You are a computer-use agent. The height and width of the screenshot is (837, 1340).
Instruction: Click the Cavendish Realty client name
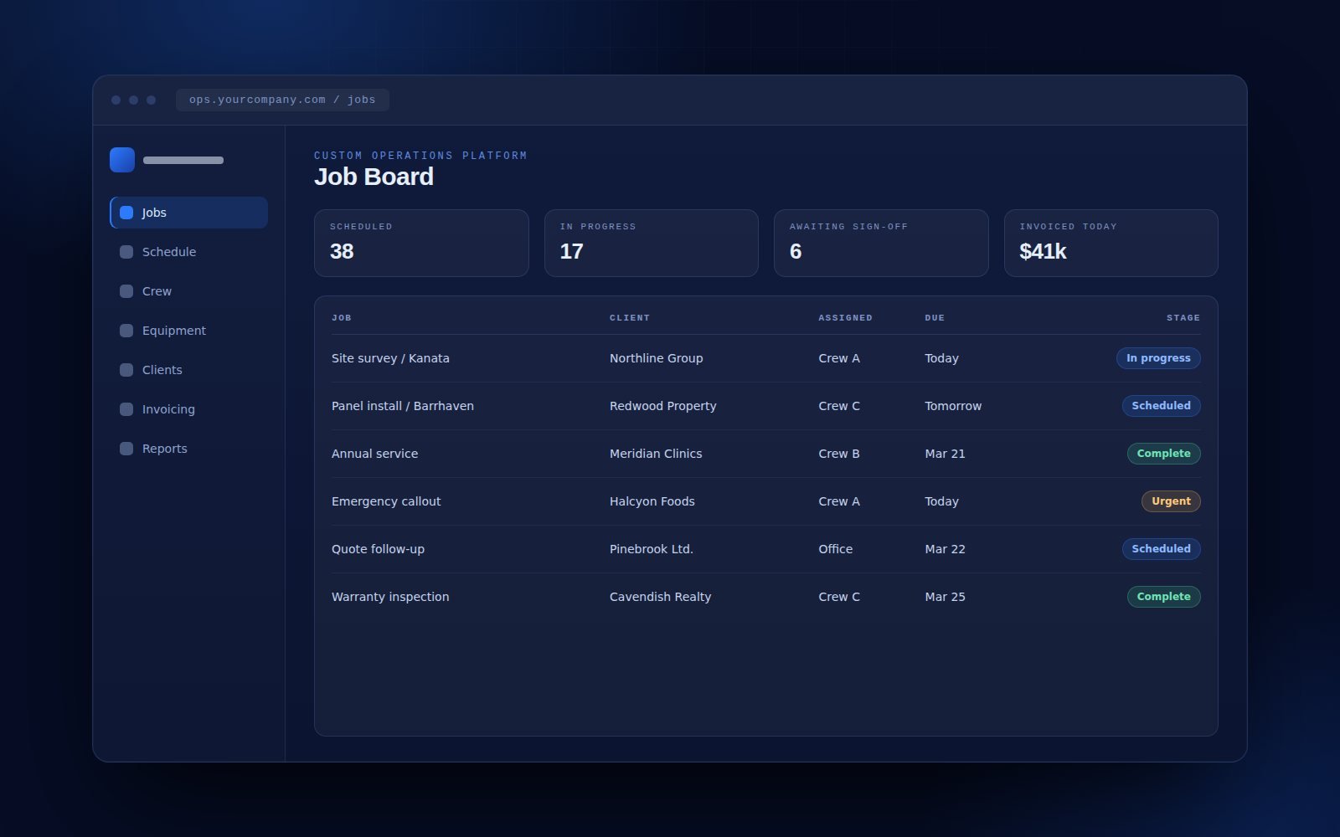660,597
